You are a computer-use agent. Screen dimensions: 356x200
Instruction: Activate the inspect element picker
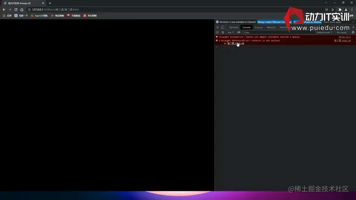218,28
